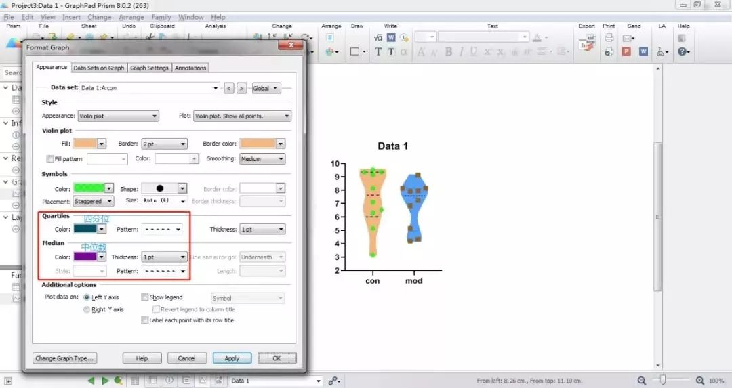Click the green Symbols color swatch
732x388 pixels.
pos(89,188)
